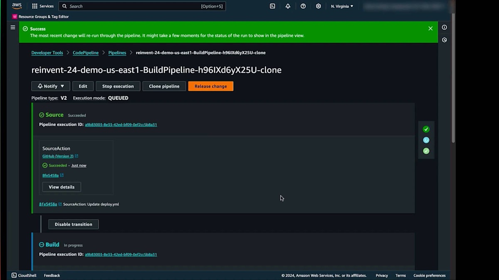Image resolution: width=499 pixels, height=280 pixels.
Task: Open Source stage pipeline execution ID link
Action: point(121,124)
